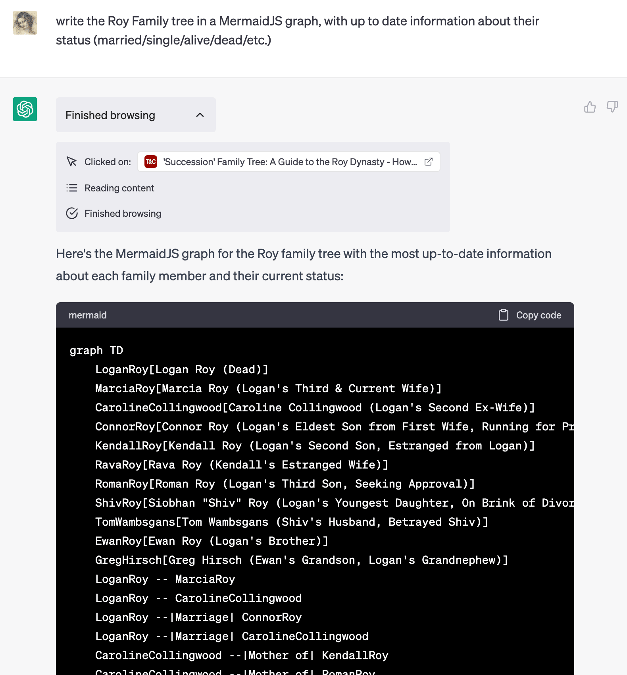Open the Succession Roy Dynasty article link
Viewport: 627px width, 675px height.
pyautogui.click(x=288, y=162)
